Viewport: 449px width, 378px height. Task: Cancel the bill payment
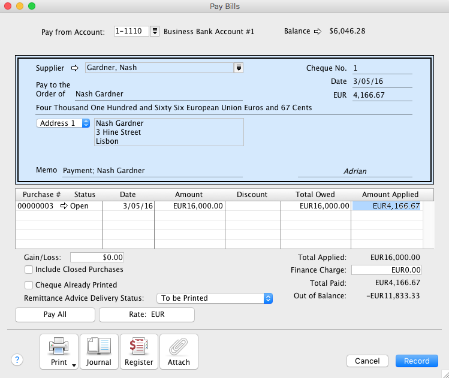(367, 361)
